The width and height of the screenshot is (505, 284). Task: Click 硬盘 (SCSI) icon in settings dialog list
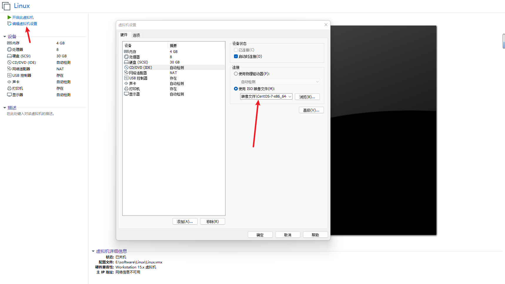[x=126, y=62]
